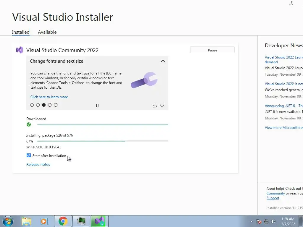Open the Announcing .NET 6 news link
Viewport: 303px width, 227px height.
(284, 106)
